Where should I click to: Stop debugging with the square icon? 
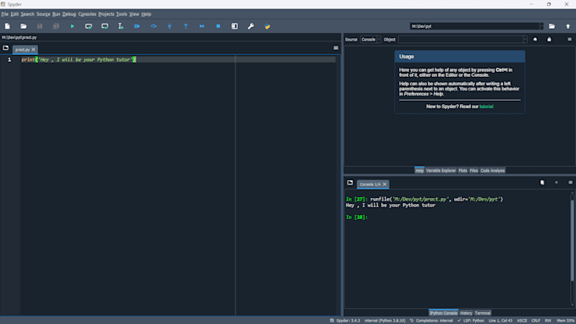coord(219,26)
